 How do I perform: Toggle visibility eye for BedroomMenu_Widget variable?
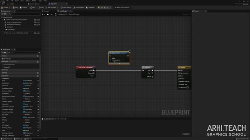pyautogui.click(x=38, y=96)
